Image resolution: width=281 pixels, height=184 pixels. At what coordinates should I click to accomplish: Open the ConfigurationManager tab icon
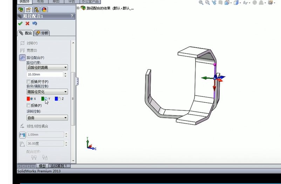point(36,9)
